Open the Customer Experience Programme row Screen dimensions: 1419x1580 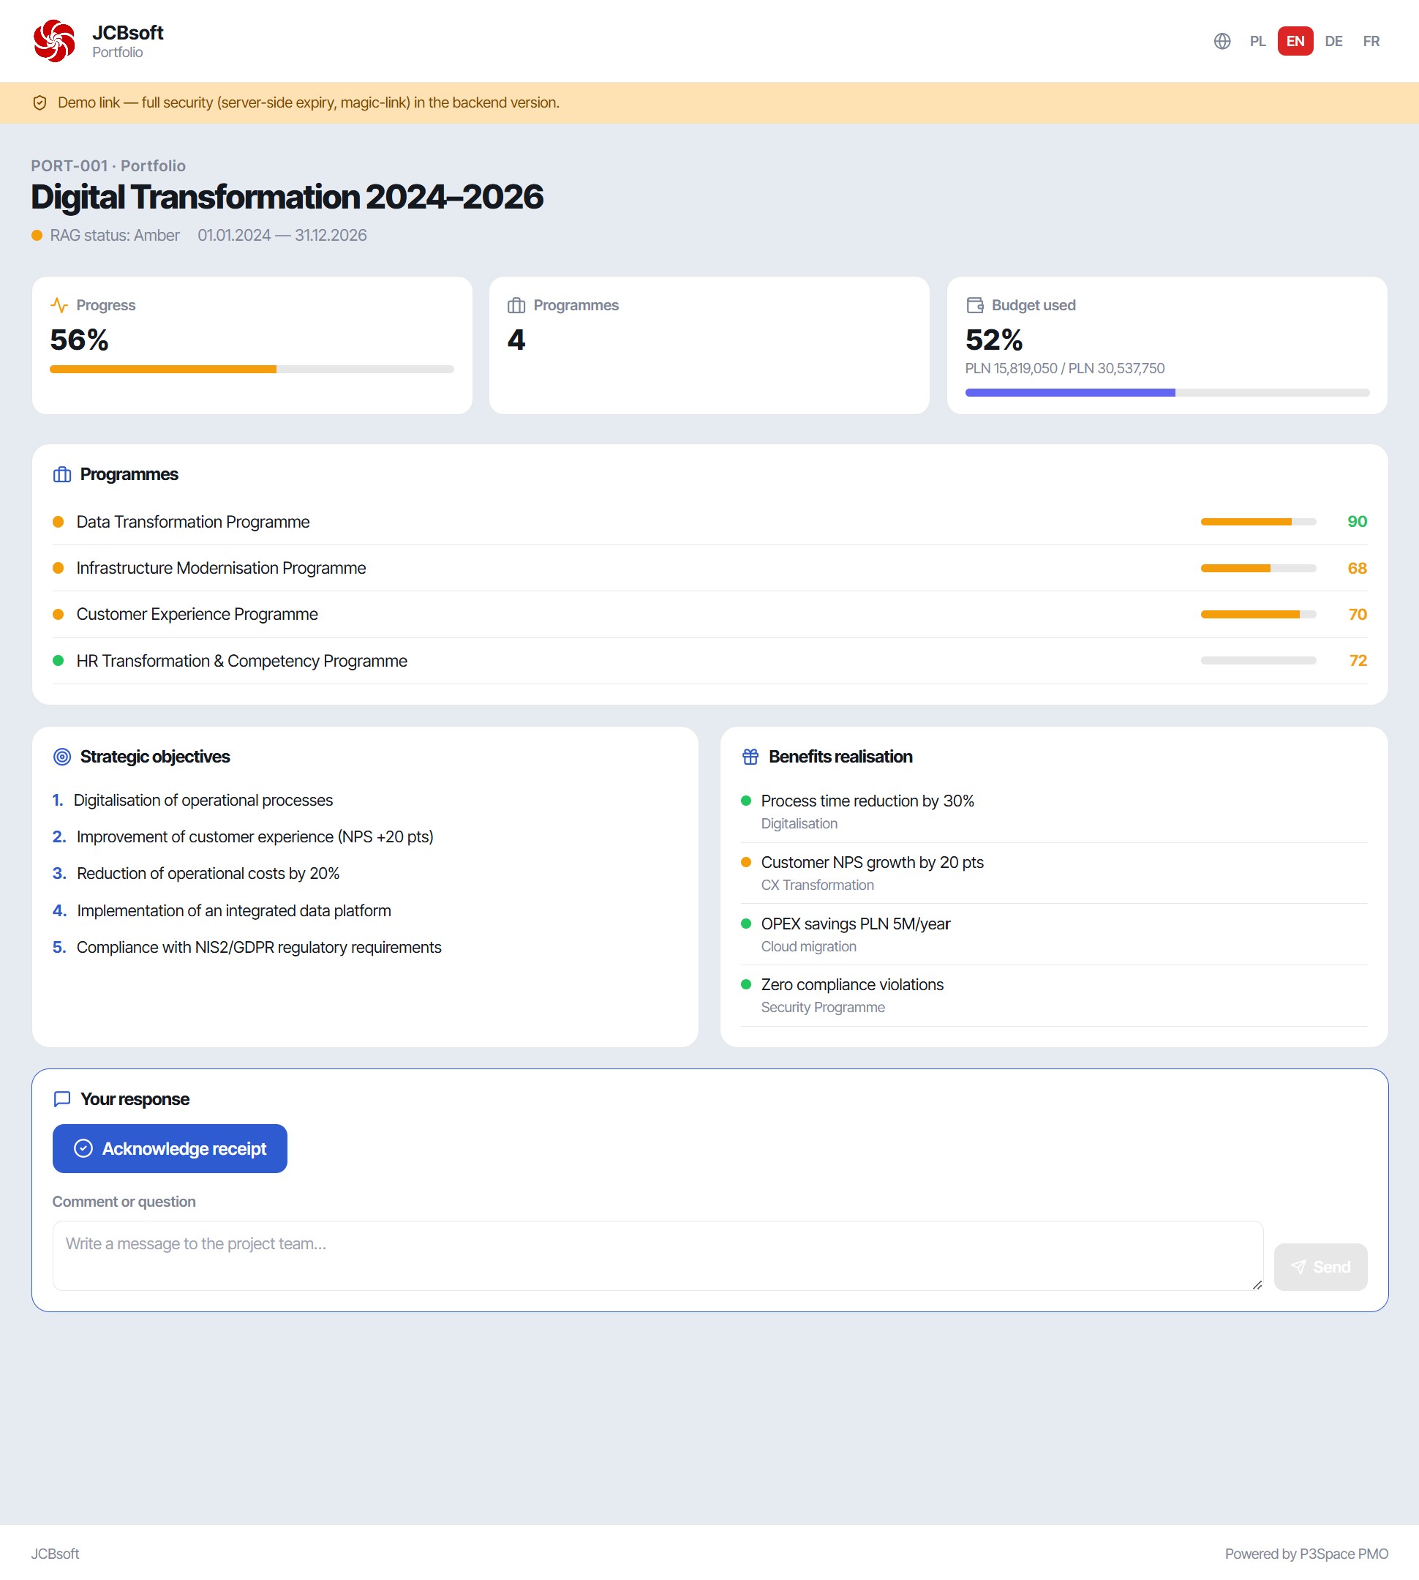point(709,615)
